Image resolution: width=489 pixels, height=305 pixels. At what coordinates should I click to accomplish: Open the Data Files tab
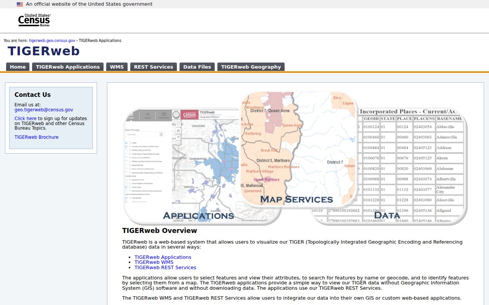(197, 67)
